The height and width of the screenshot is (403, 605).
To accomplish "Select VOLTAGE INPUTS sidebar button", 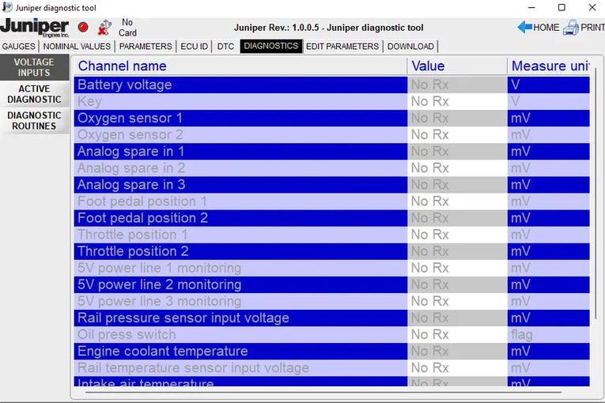I will point(34,67).
